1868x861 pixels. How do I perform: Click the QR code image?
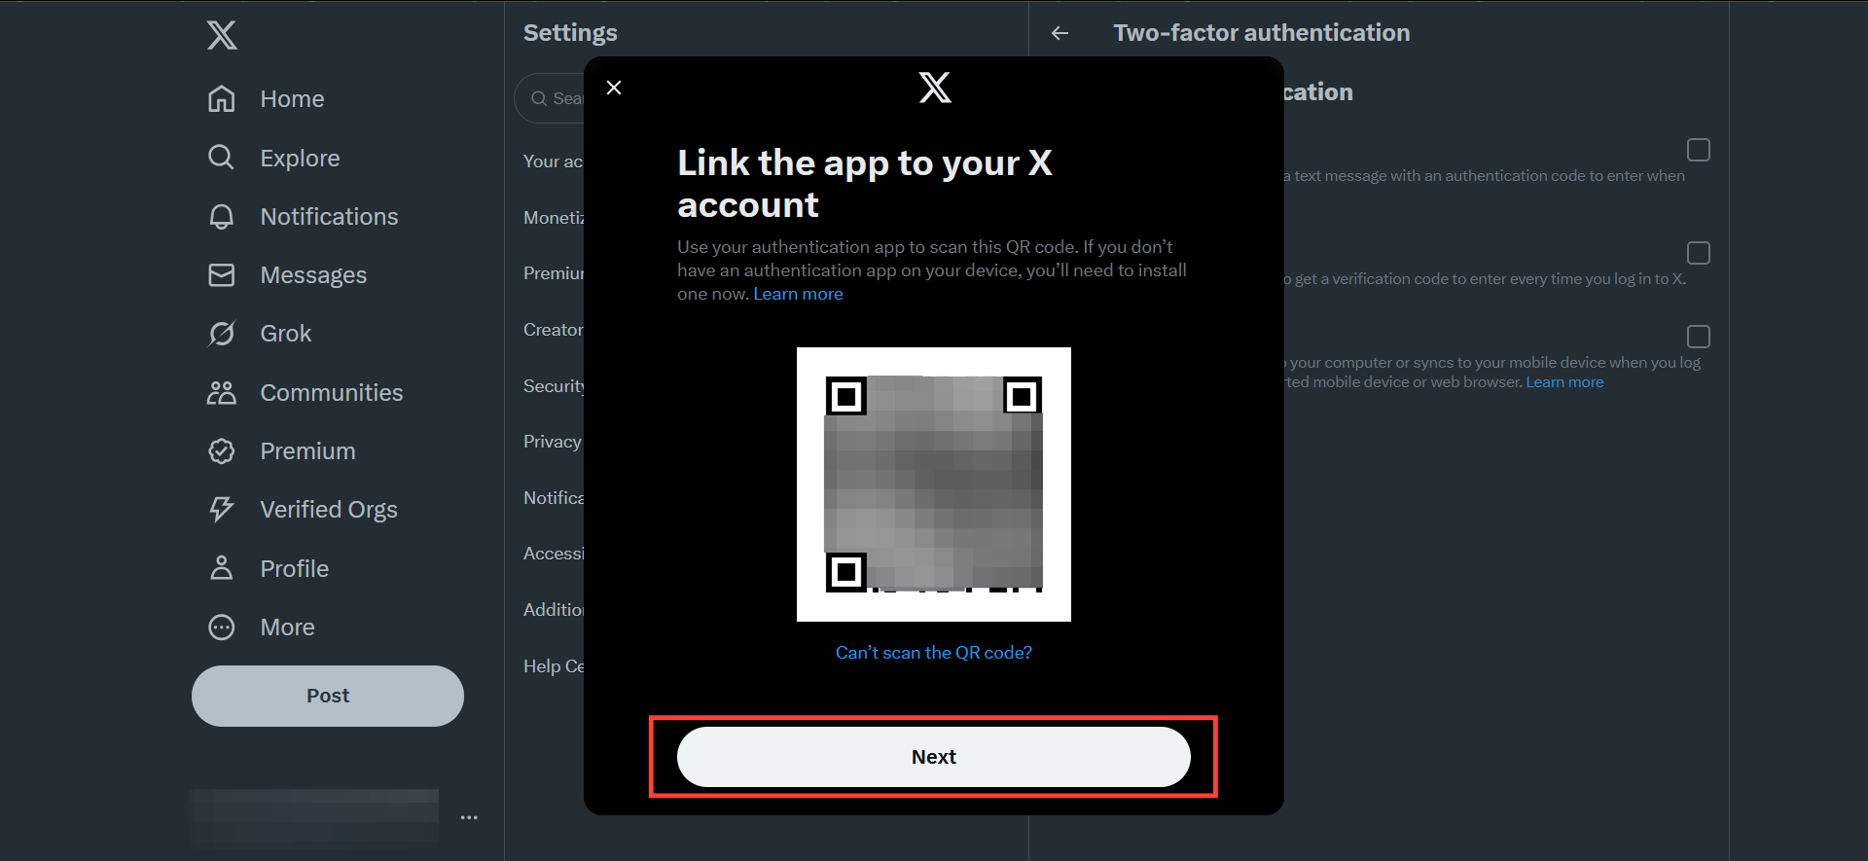[x=934, y=484]
